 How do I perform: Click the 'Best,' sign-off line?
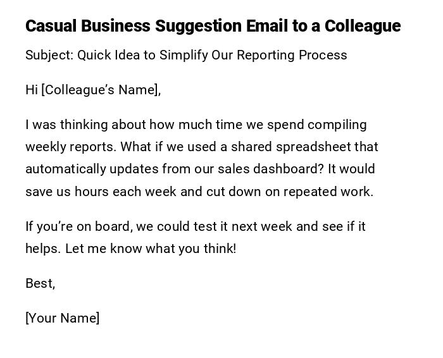[40, 283]
